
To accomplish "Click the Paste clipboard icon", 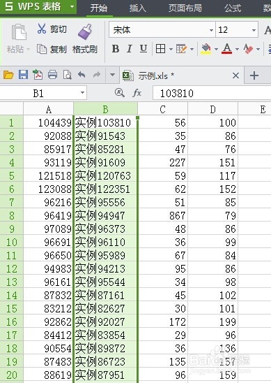I will 19,32.
